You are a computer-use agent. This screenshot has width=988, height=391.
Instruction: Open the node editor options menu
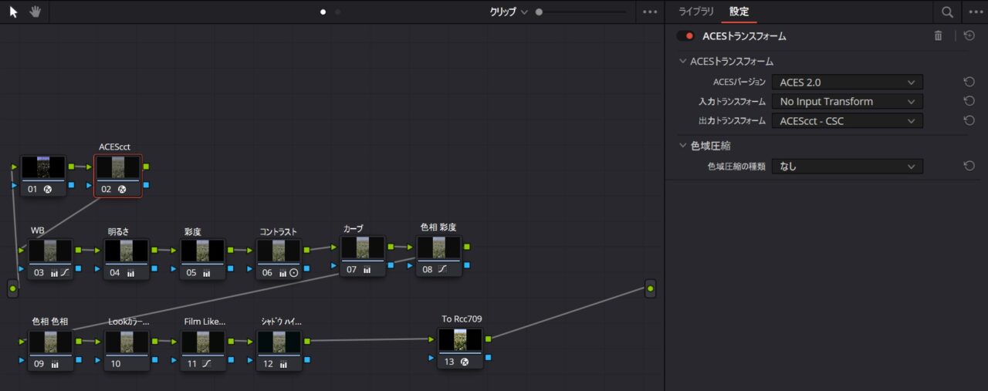pos(650,12)
